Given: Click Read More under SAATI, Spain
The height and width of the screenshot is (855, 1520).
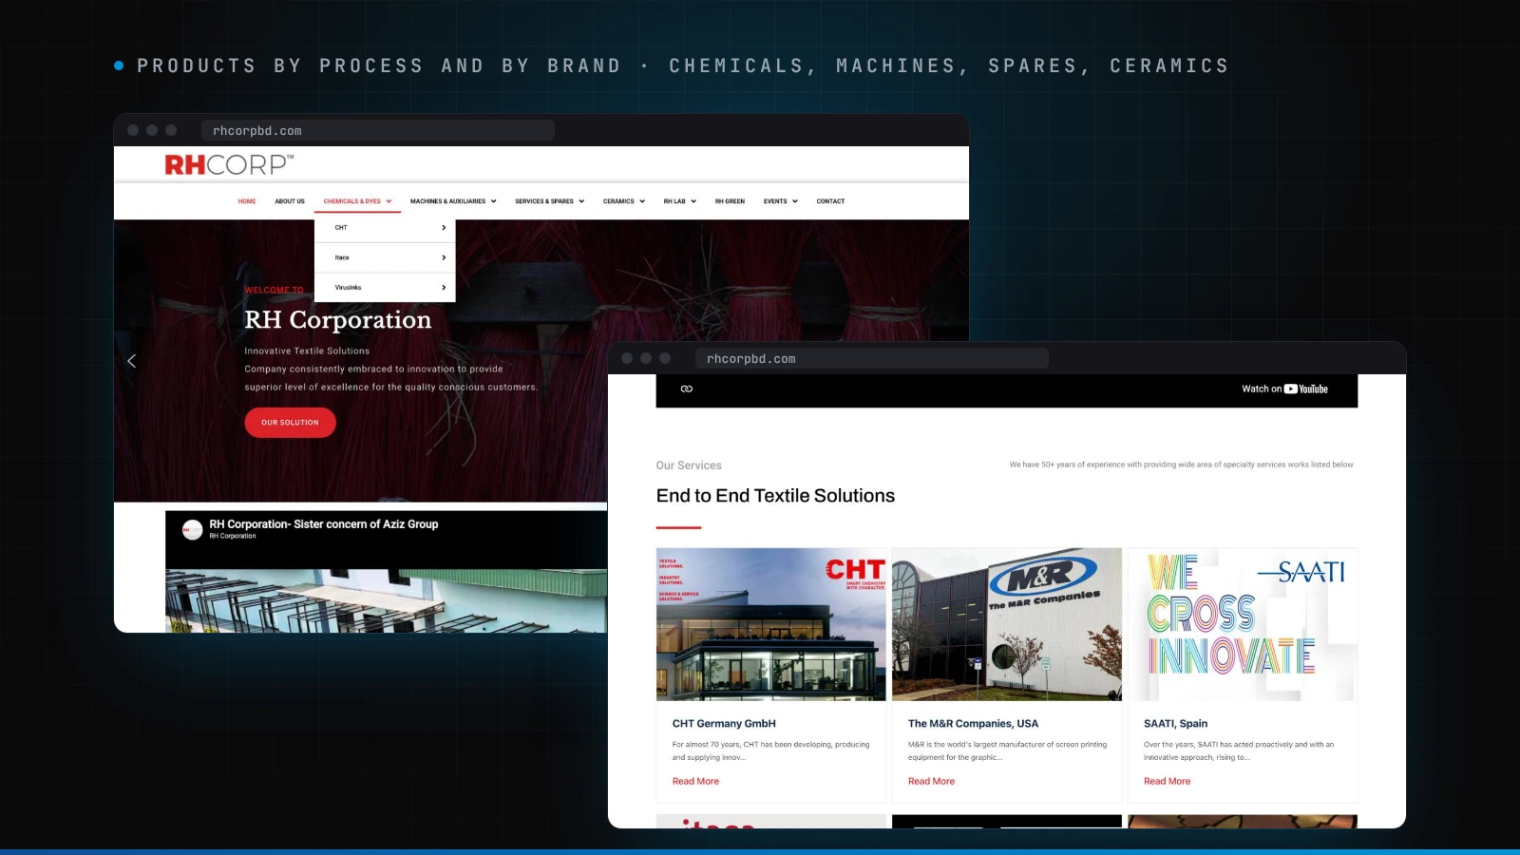Looking at the screenshot, I should [x=1167, y=781].
